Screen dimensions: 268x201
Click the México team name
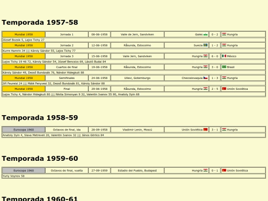tap(232, 56)
